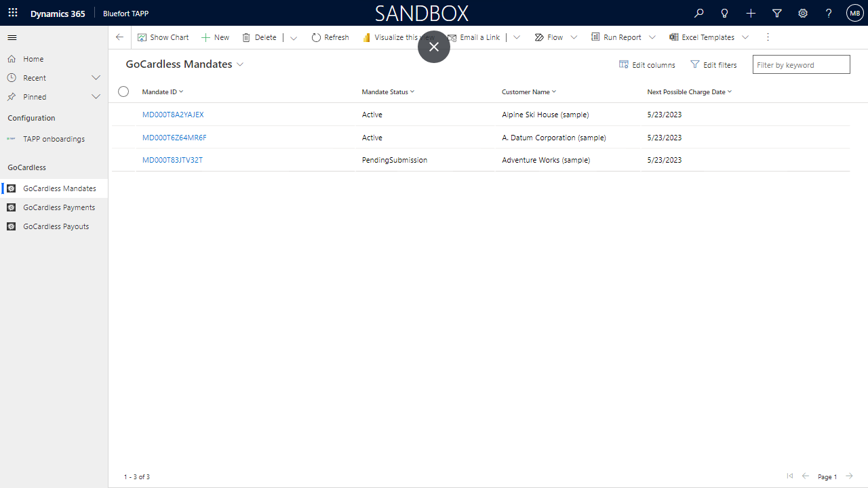868x488 pixels.
Task: Open the more commands ellipsis
Action: point(768,37)
